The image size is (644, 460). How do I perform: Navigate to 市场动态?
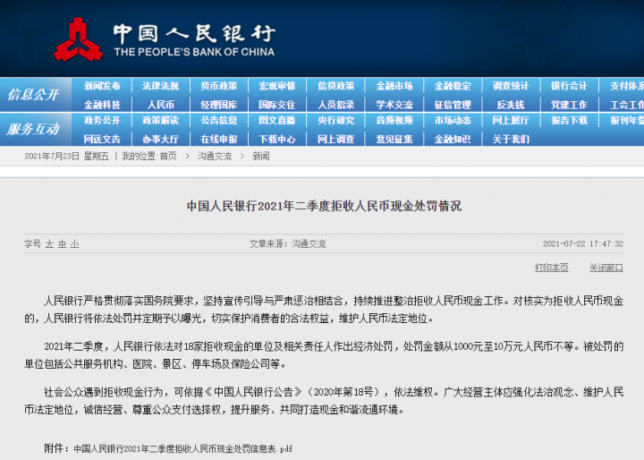(453, 121)
